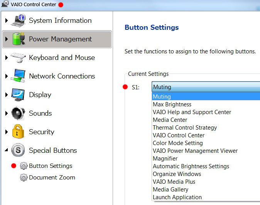This screenshot has width=260, height=205.
Task: Click the Power Management battery icon
Action: click(18, 39)
